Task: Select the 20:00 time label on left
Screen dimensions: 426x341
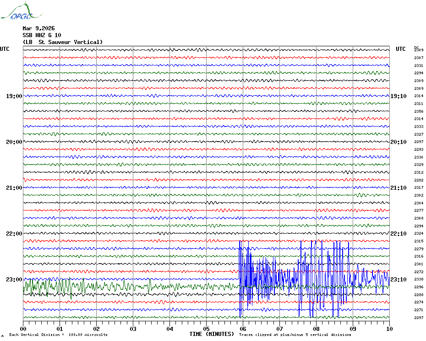Action: 14,142
